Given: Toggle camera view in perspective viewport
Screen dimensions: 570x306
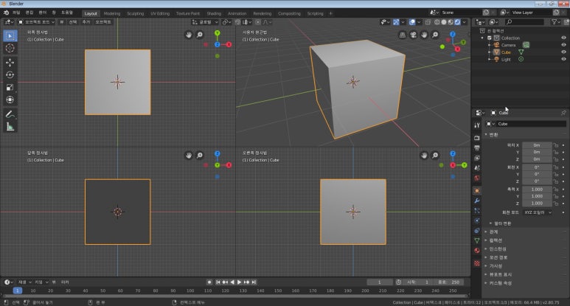Looking at the screenshot, I should pos(414,35).
